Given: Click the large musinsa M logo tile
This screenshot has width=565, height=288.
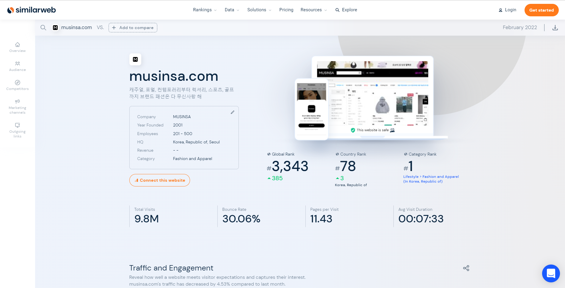Looking at the screenshot, I should (135, 59).
